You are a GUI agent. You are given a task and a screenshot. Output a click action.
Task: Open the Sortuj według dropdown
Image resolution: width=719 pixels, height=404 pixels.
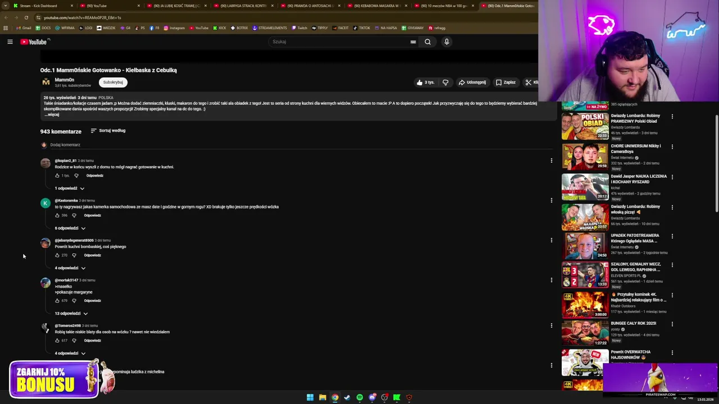[108, 131]
